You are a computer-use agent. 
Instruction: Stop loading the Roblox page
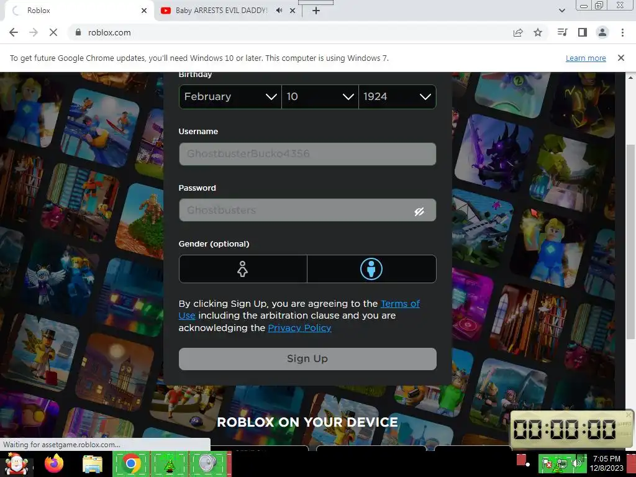point(53,32)
